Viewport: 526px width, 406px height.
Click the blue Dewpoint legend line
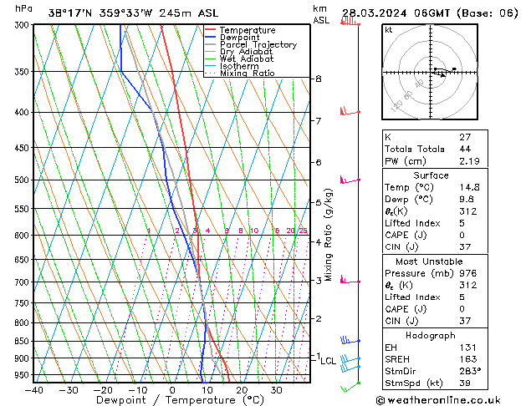click(x=210, y=38)
